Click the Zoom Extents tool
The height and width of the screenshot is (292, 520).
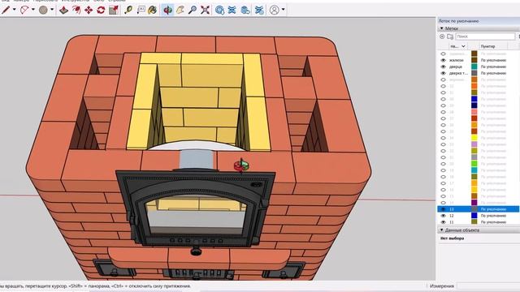tap(205, 10)
